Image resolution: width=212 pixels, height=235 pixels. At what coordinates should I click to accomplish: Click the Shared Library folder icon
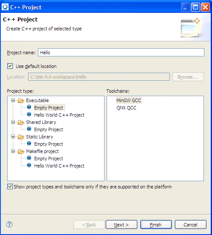(21, 123)
